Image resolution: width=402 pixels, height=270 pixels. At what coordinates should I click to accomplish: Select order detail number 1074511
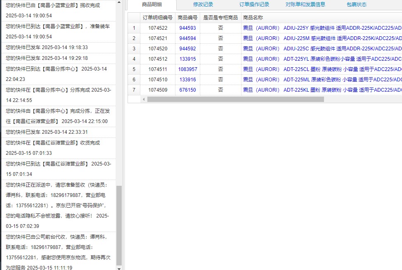[x=158, y=69]
